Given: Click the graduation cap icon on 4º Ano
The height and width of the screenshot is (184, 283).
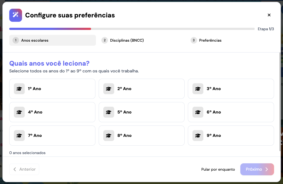Looking at the screenshot, I should (x=19, y=112).
